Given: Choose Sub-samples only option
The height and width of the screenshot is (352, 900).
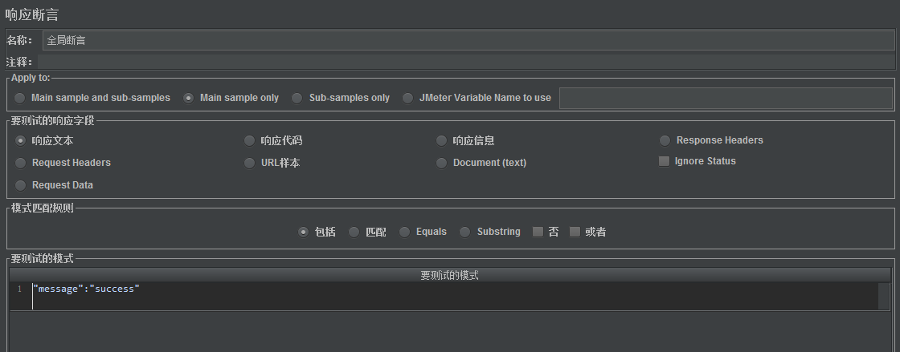Looking at the screenshot, I should [x=297, y=98].
